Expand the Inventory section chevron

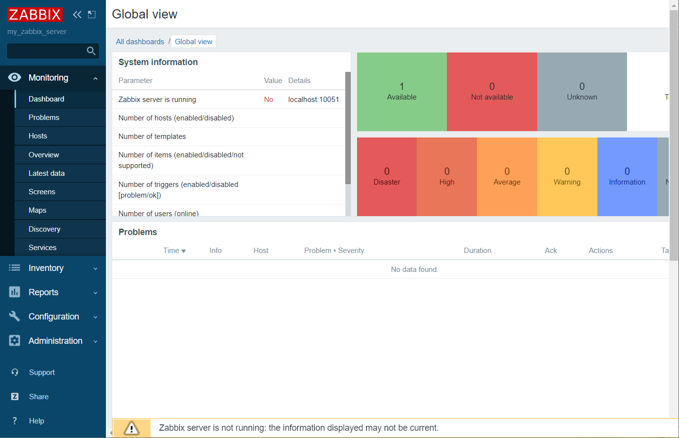pos(95,269)
